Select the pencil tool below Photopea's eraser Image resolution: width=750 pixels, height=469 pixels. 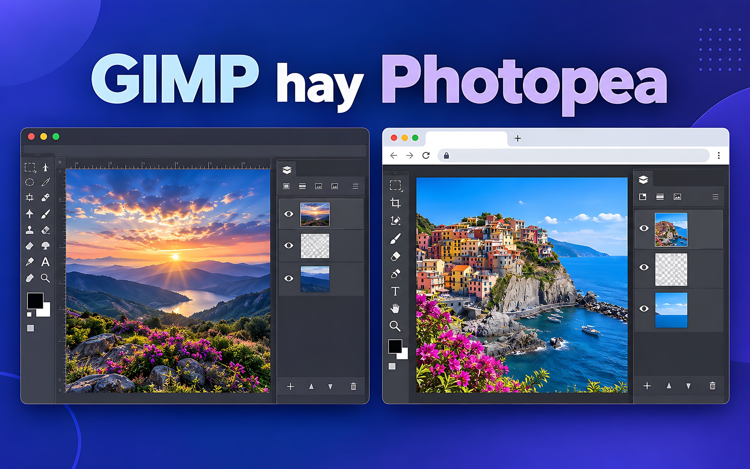395,274
